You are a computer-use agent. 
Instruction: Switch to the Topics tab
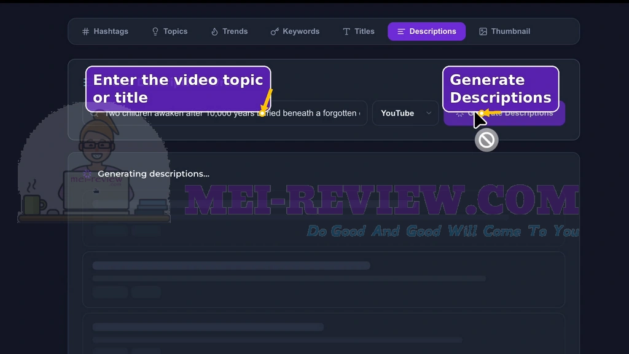point(170,31)
